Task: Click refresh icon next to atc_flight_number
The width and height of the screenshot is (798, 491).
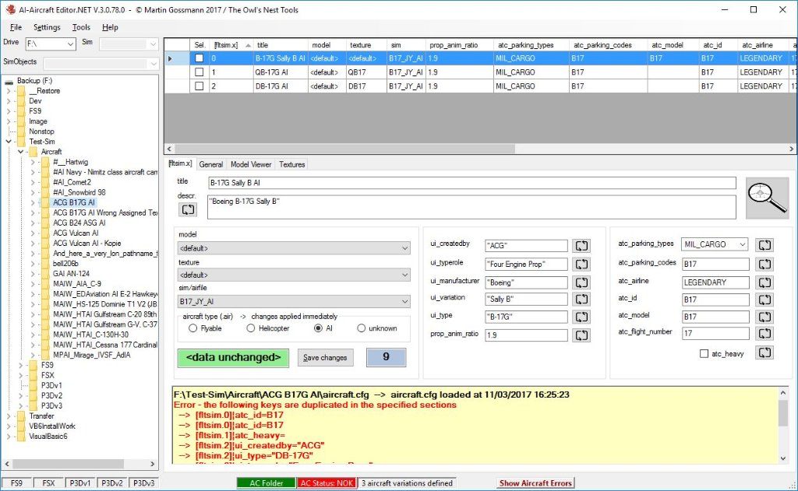Action: coord(764,334)
